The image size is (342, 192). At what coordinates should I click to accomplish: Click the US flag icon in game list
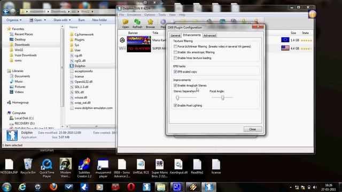[285, 48]
